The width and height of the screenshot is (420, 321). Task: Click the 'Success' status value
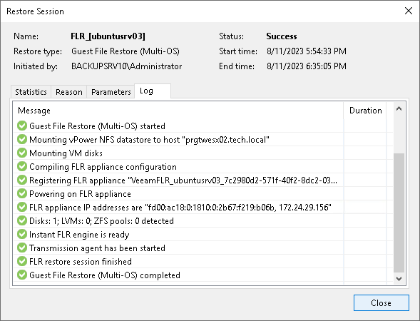point(282,36)
